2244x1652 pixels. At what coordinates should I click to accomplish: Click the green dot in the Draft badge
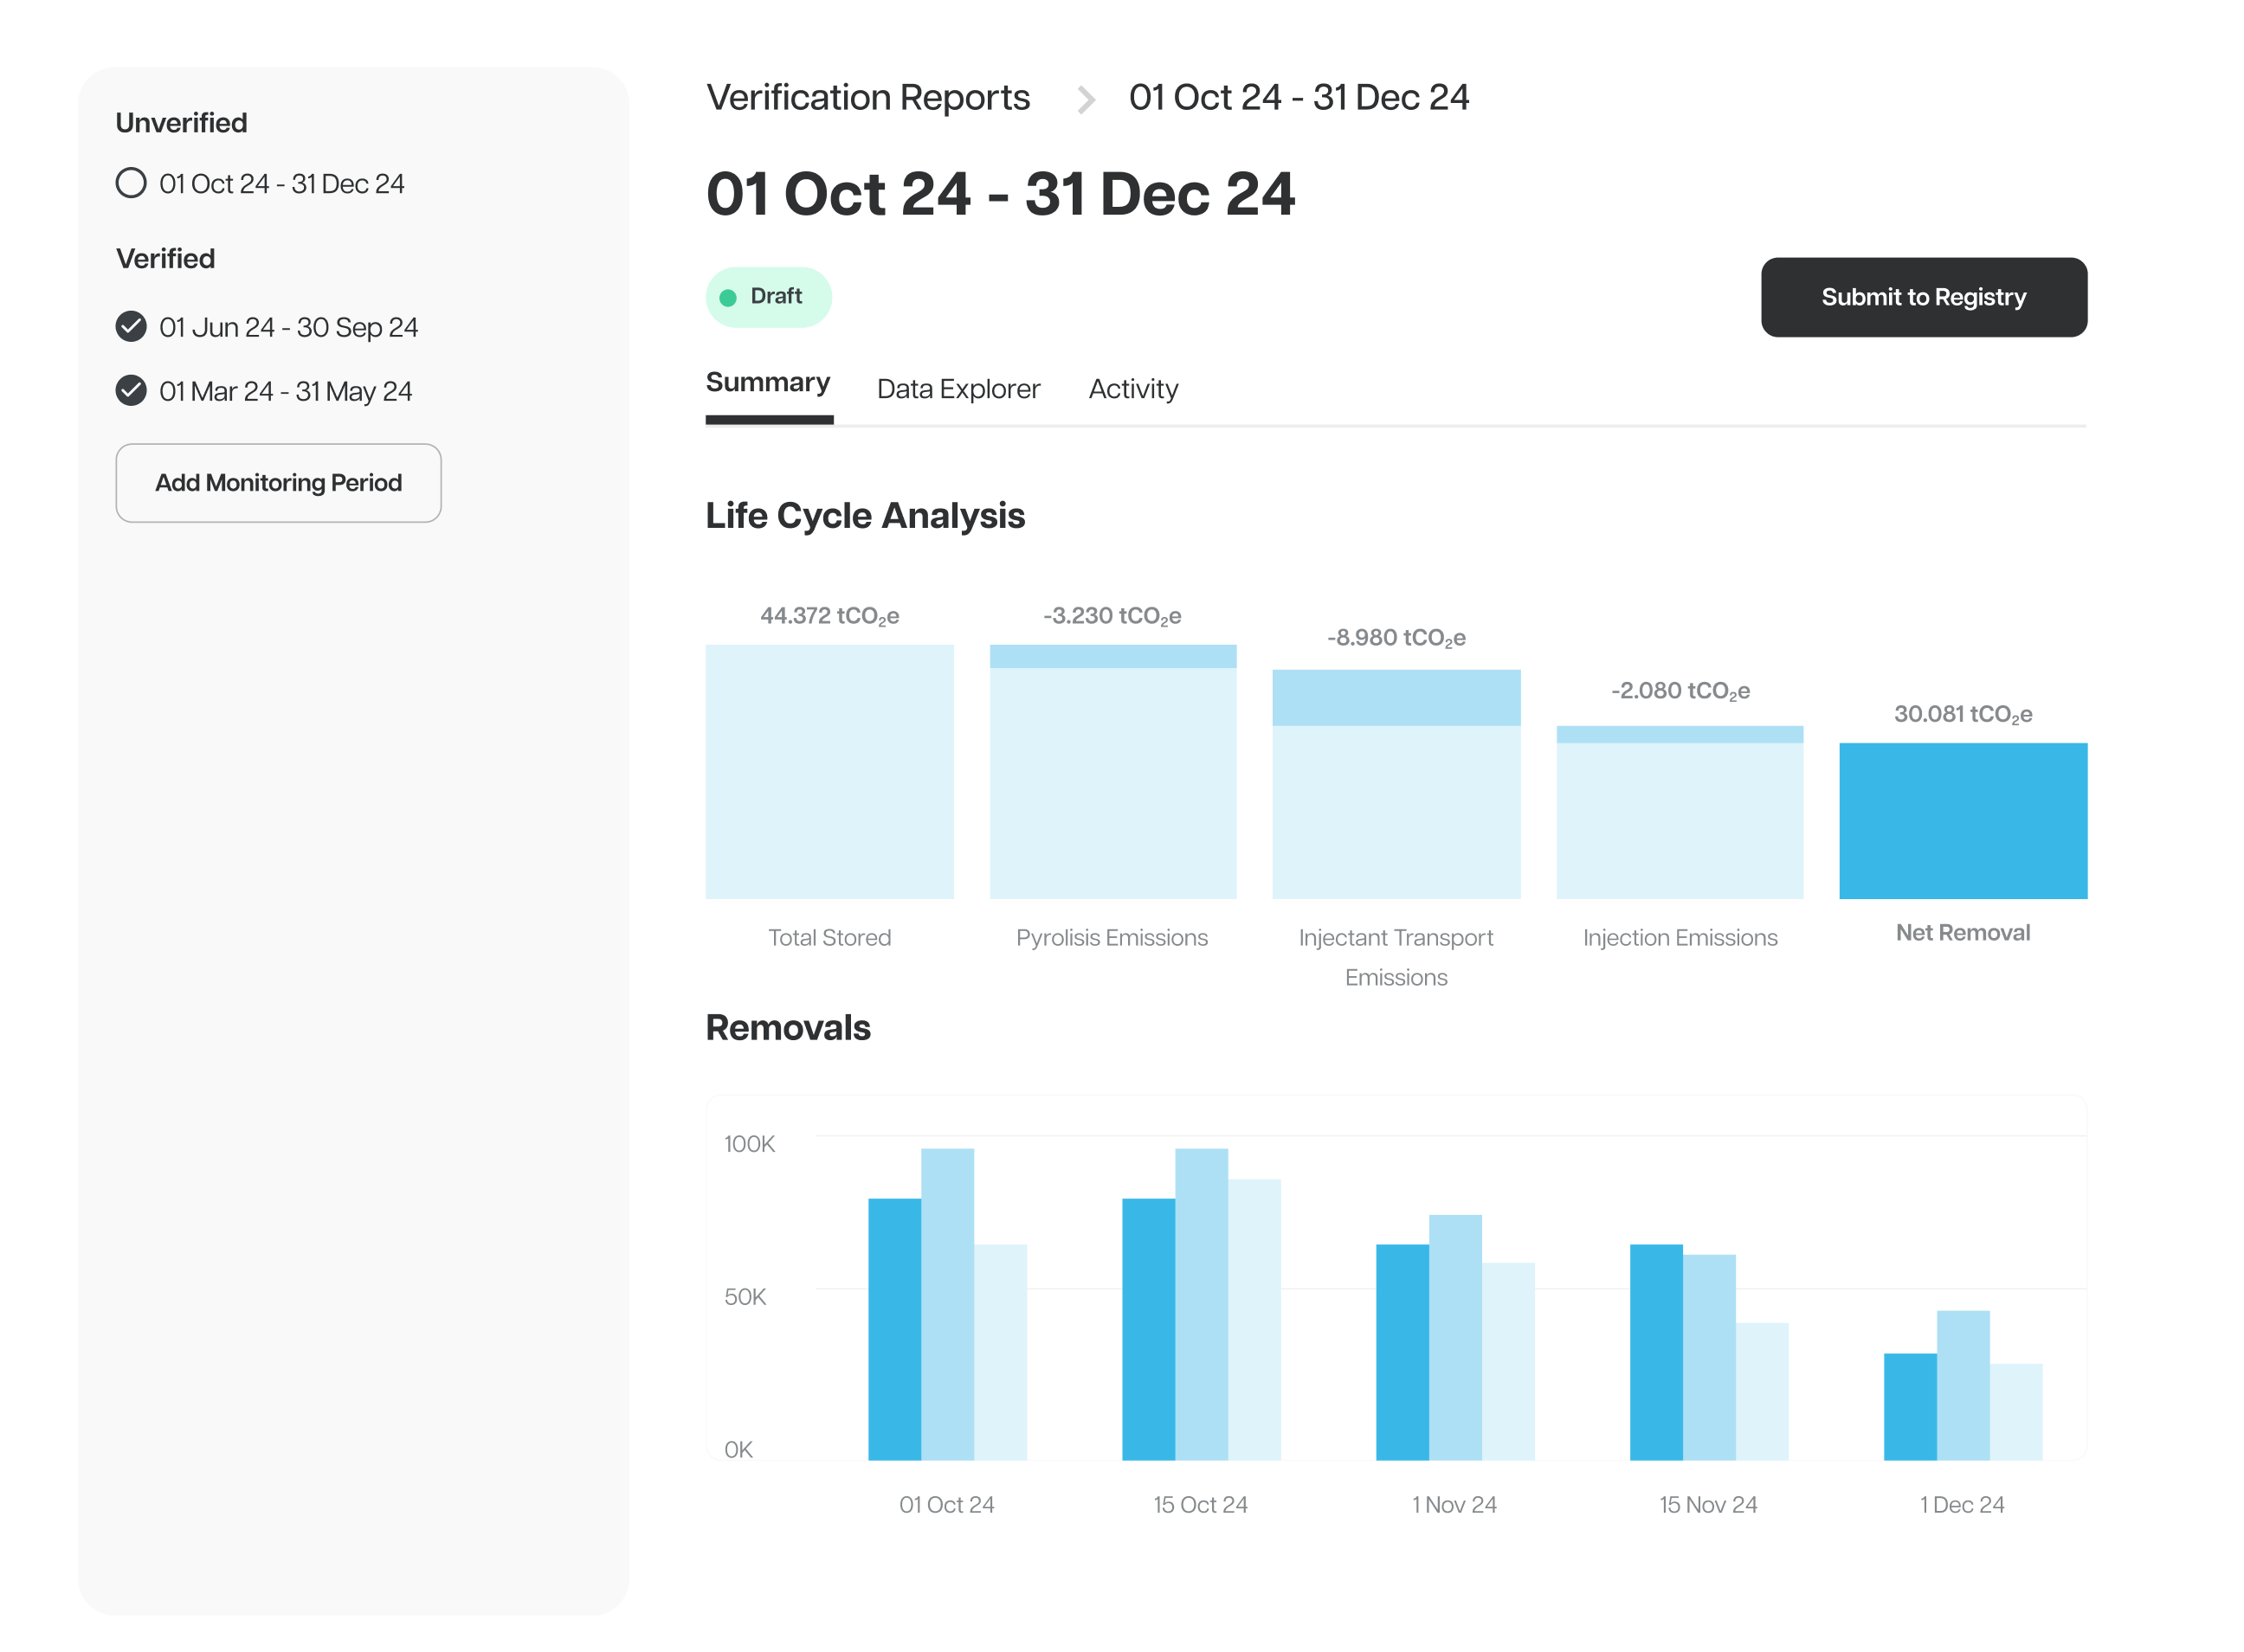[x=728, y=298]
